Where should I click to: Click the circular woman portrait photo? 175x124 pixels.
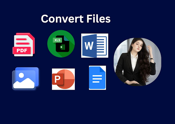tap(137, 62)
